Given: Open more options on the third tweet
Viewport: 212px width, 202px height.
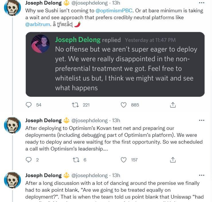Looking at the screenshot, I should click(202, 175).
